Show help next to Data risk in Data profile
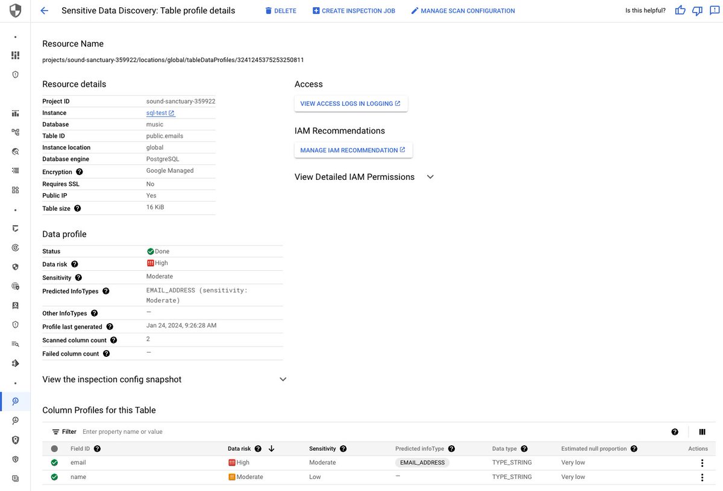723x491 pixels. pos(75,264)
